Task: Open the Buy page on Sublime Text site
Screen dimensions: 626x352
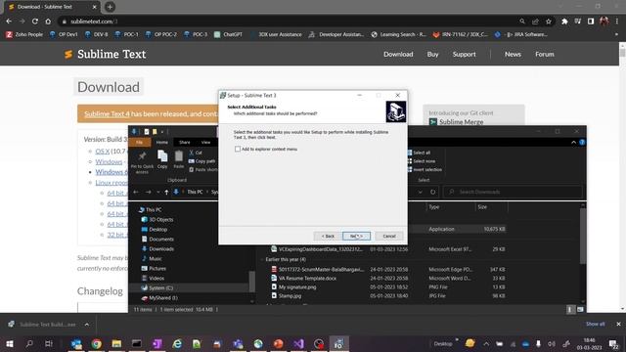Action: [x=432, y=55]
